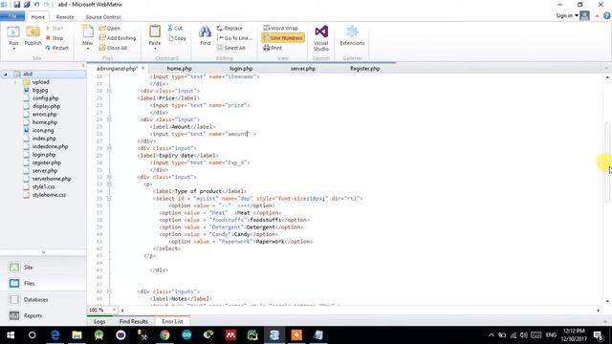This screenshot has width=612, height=344.
Task: Collapse the ribbon with the arrow
Action: click(x=597, y=16)
